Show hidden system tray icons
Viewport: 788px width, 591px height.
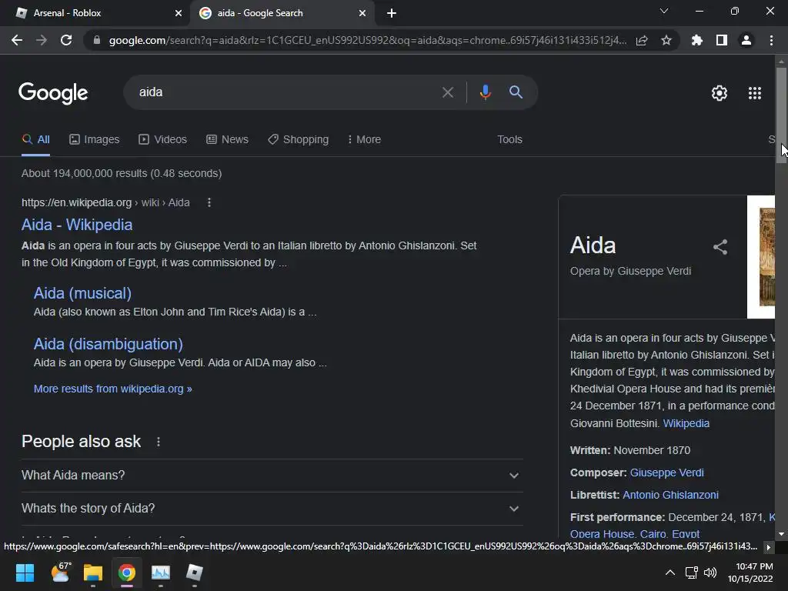tap(670, 573)
